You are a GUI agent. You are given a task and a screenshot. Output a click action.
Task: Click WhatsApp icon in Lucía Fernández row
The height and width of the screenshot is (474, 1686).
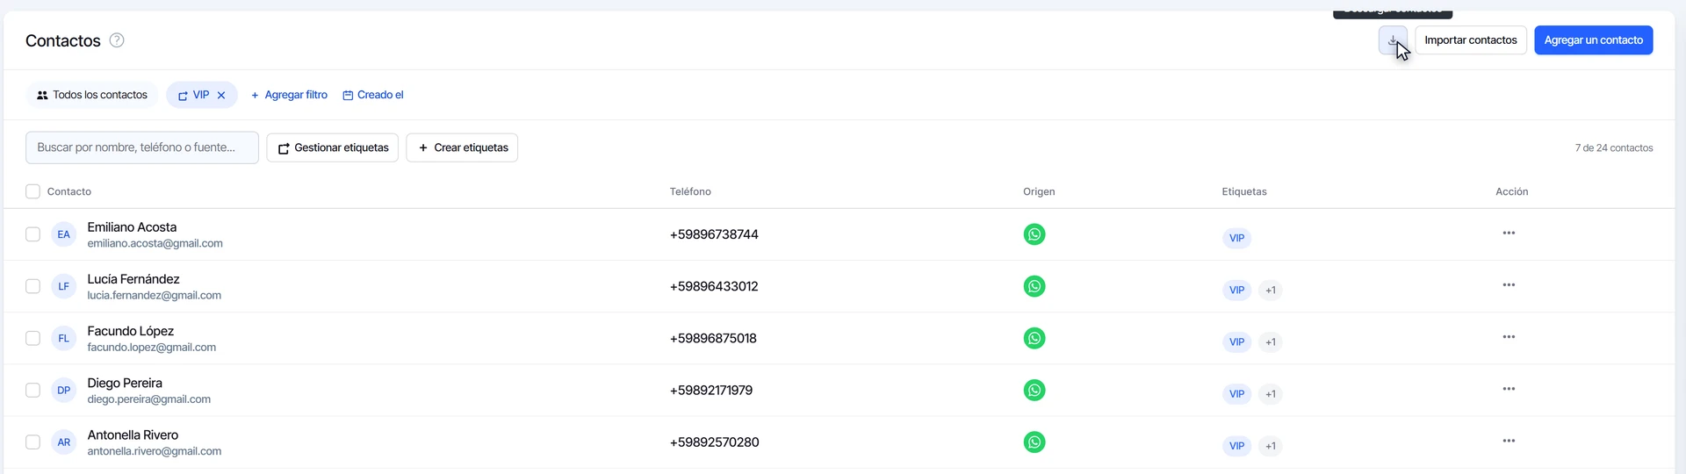click(x=1034, y=286)
